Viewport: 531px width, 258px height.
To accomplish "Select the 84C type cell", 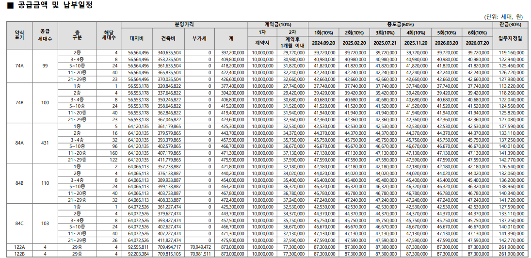I will (x=19, y=224).
